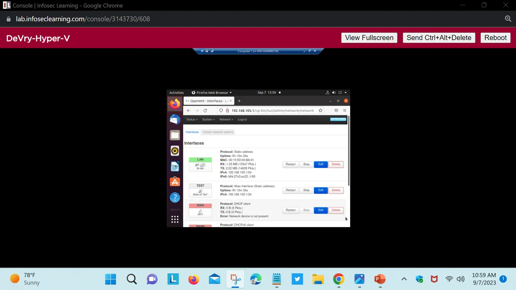Click Logout in the OpenWrt menu
The width and height of the screenshot is (516, 290).
pos(243,119)
